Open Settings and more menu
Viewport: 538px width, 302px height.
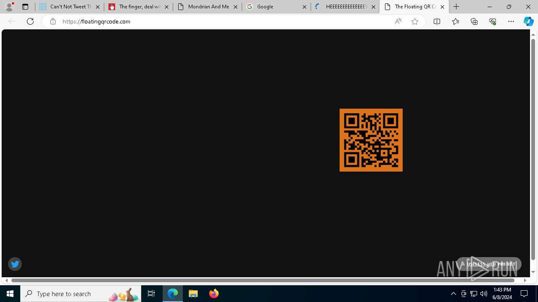point(511,21)
